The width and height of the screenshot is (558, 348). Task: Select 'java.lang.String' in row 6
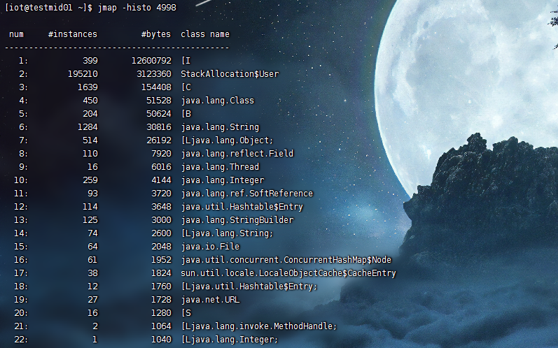220,127
